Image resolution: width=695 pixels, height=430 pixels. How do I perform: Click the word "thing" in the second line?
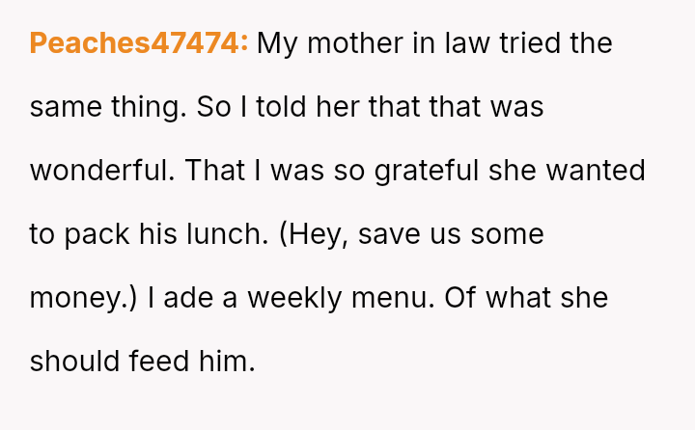151,107
